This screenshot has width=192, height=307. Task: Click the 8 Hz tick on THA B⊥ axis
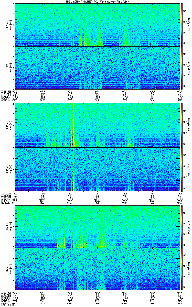[13, 4]
